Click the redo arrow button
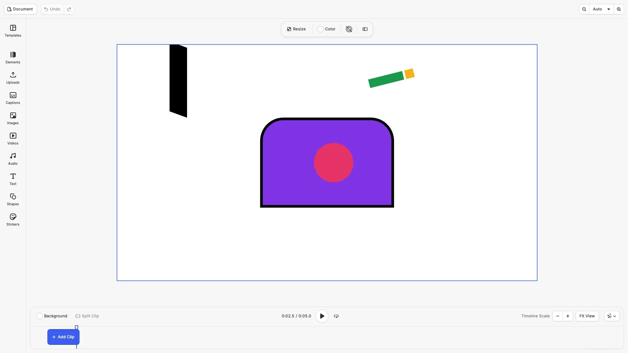This screenshot has width=628, height=353. coord(69,9)
